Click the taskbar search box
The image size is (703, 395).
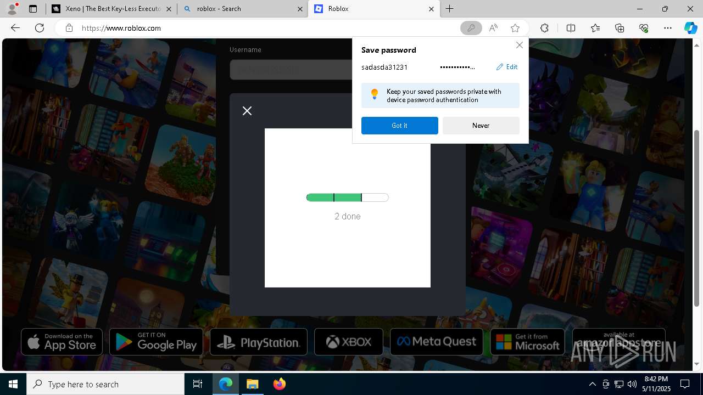105,384
